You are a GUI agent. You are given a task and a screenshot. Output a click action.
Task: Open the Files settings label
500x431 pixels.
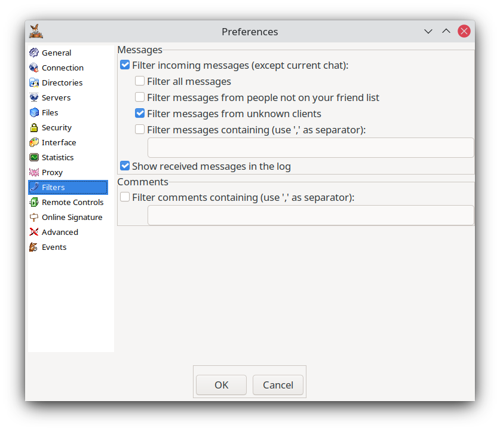[x=50, y=112]
